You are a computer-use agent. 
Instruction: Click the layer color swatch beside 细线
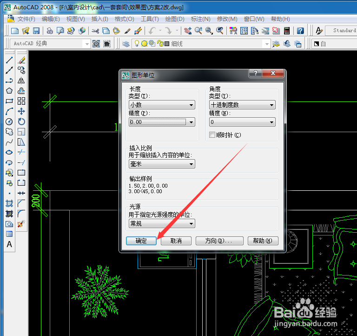pos(167,44)
